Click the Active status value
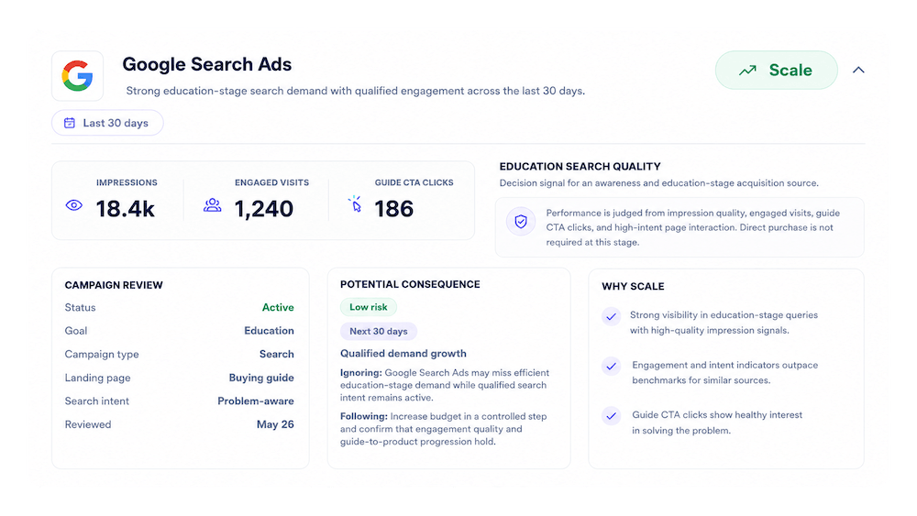The width and height of the screenshot is (917, 516). pyautogui.click(x=278, y=307)
